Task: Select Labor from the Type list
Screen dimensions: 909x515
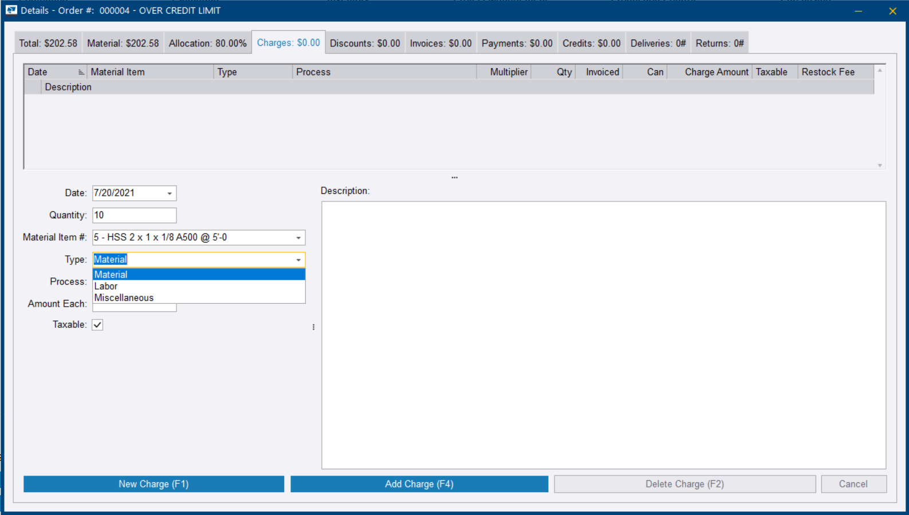Action: pos(106,286)
